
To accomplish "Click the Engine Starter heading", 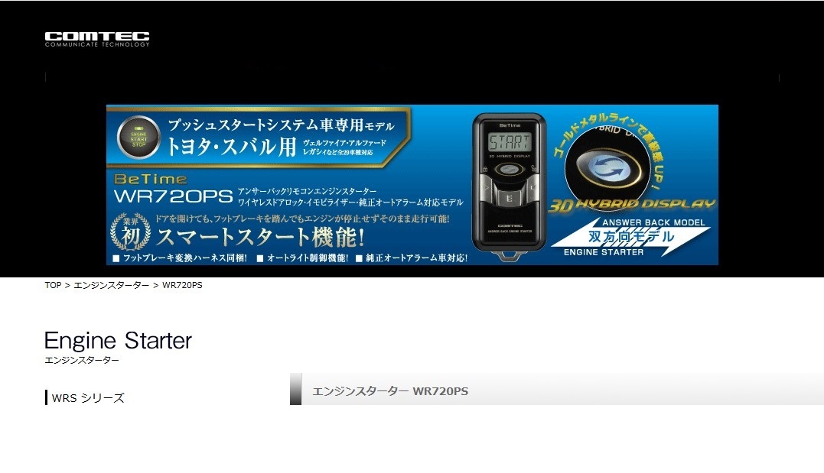I will 119,341.
